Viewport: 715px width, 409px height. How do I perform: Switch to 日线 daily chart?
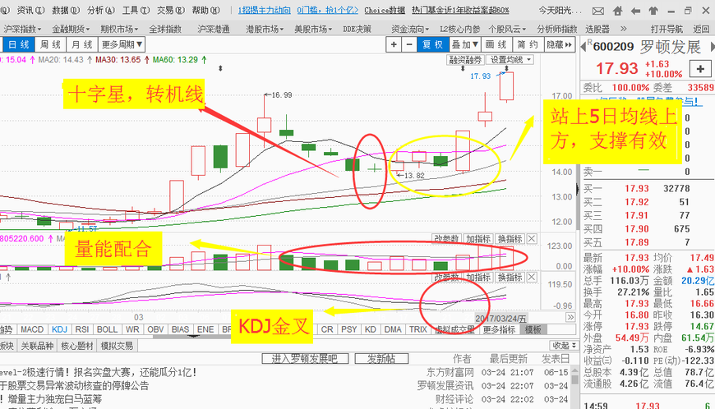click(18, 44)
